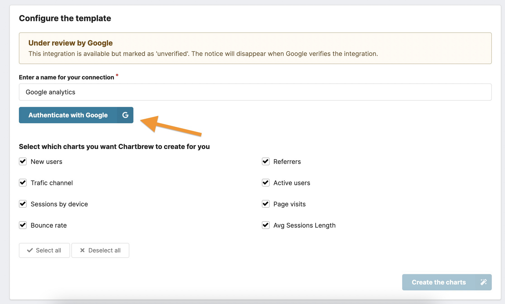Click the checkmark icon inside Select all
The width and height of the screenshot is (505, 304).
30,250
